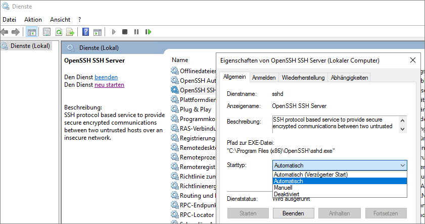425x224 pixels.
Task: Open the Ansicht menu
Action: click(x=60, y=20)
